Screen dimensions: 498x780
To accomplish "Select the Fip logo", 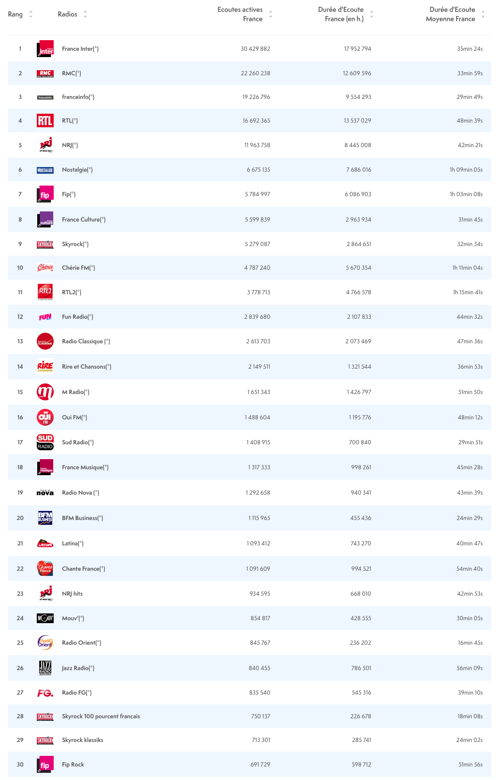I will point(45,194).
